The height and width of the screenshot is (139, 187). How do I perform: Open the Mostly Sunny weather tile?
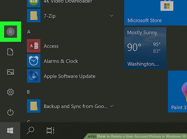coord(145,48)
